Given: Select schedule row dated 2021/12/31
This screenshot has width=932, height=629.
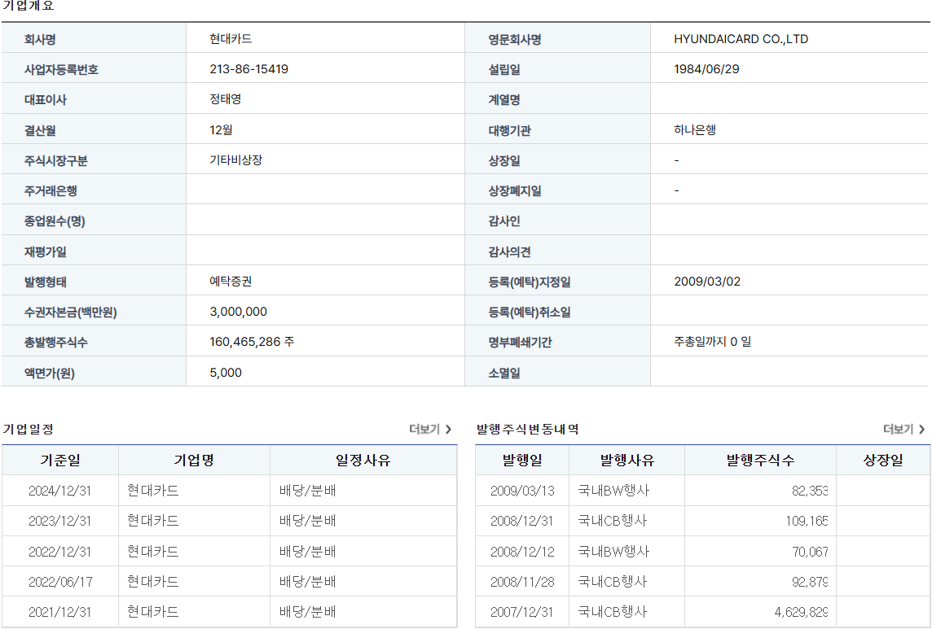Looking at the screenshot, I should (x=230, y=612).
